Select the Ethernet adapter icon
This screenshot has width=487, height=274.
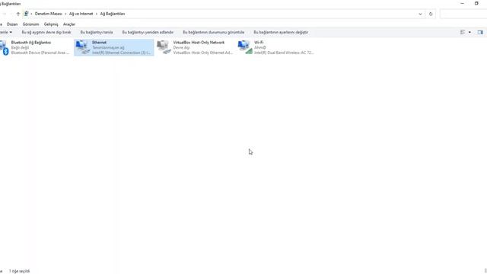click(83, 47)
